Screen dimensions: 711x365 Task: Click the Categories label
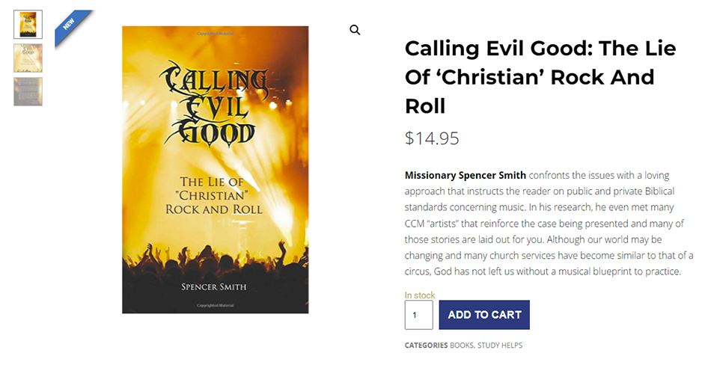click(426, 346)
